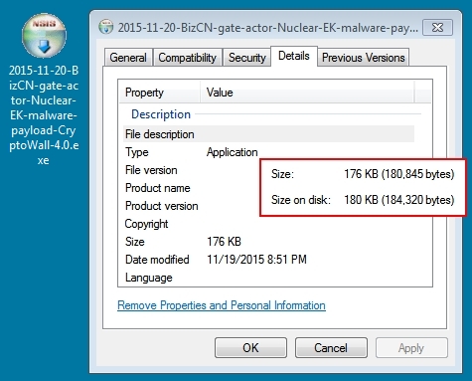Switch to the General tab
The width and height of the screenshot is (472, 381).
click(128, 58)
